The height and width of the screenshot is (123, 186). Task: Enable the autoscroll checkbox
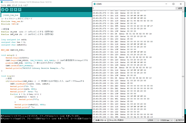pos(94,120)
